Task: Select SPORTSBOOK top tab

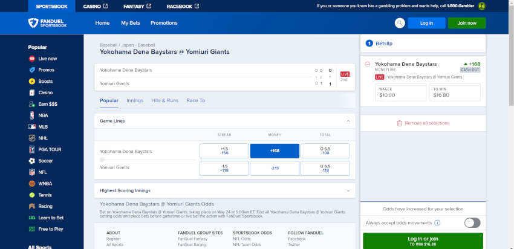Action: click(52, 6)
